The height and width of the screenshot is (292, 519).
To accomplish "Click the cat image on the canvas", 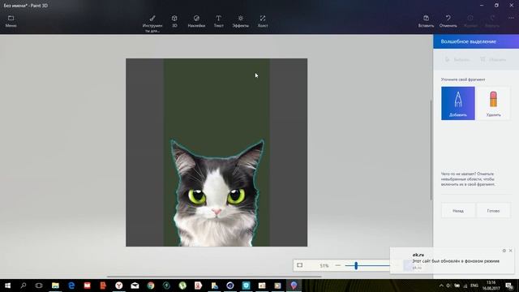I will pyautogui.click(x=217, y=194).
